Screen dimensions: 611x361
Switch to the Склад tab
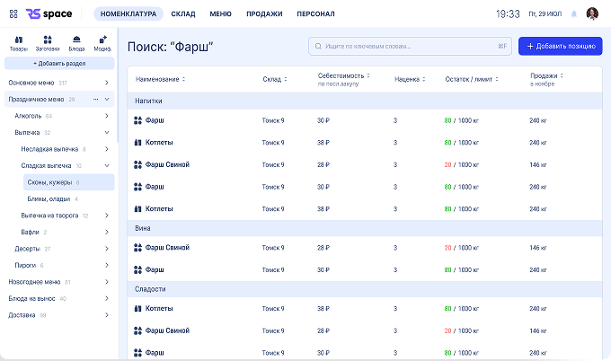click(x=183, y=13)
